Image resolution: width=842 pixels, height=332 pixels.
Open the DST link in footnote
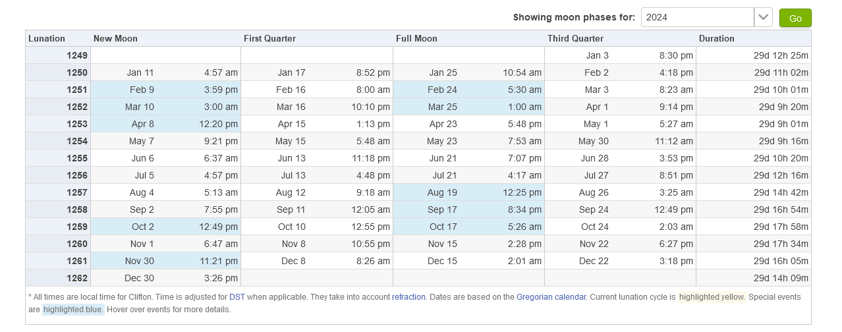[237, 297]
